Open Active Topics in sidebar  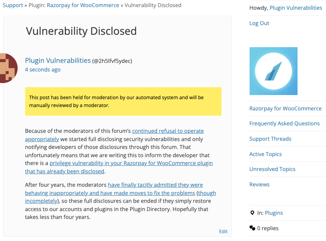point(266,154)
